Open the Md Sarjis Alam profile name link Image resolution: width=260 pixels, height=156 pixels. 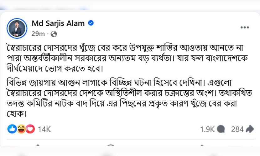coord(58,23)
